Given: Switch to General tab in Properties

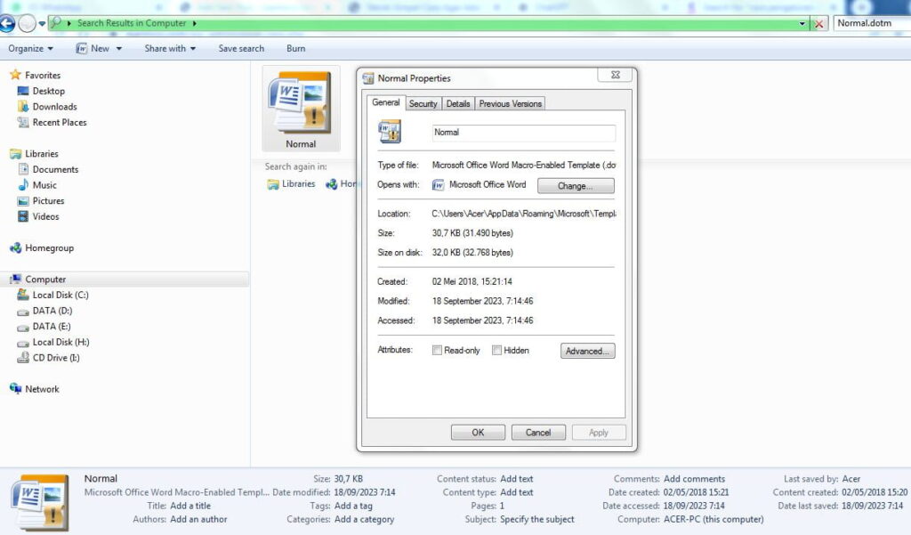Looking at the screenshot, I should click(386, 102).
